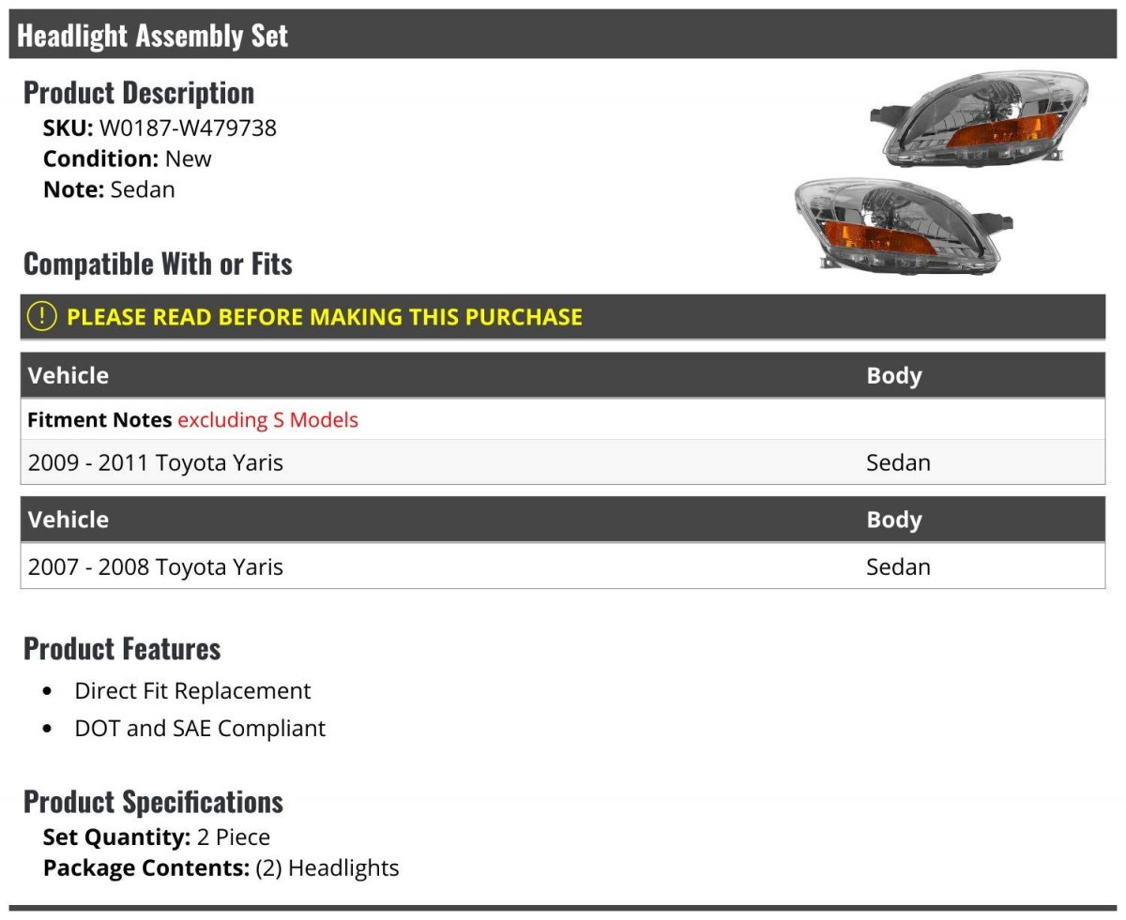The width and height of the screenshot is (1126, 920).
Task: Click the Product Specifications heading
Action: coord(153,802)
